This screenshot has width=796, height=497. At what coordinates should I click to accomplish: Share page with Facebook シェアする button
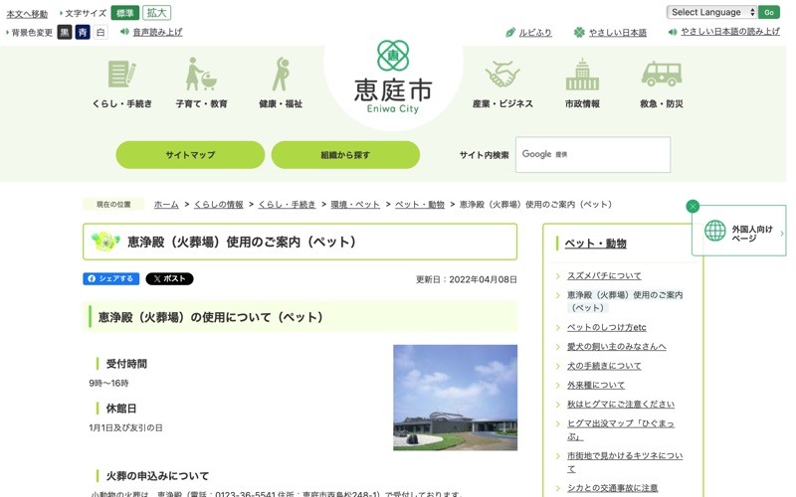pos(111,278)
